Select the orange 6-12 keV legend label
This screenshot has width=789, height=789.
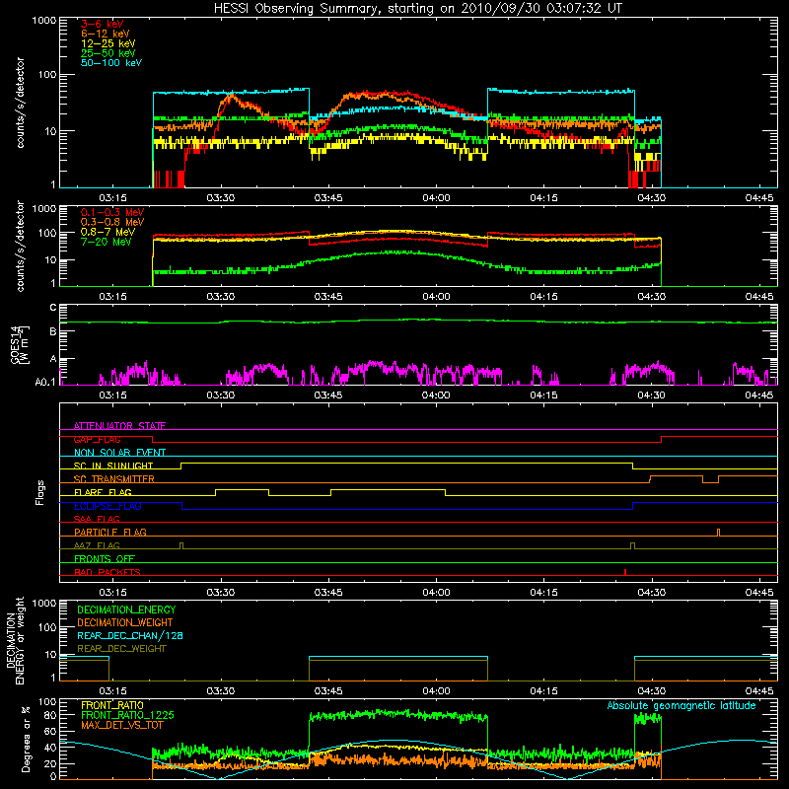[106, 34]
